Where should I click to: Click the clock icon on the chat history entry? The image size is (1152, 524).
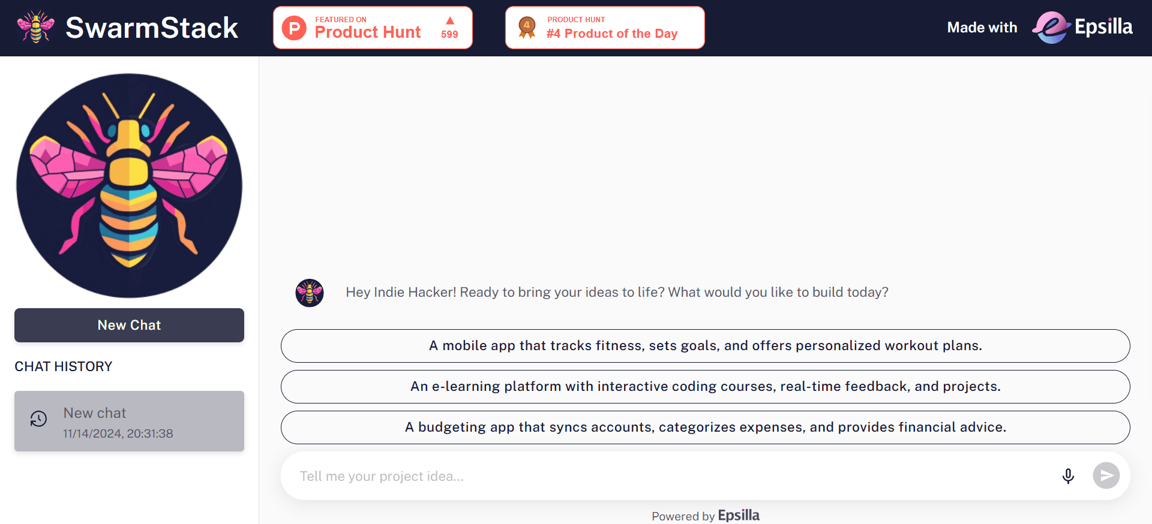[x=38, y=418]
